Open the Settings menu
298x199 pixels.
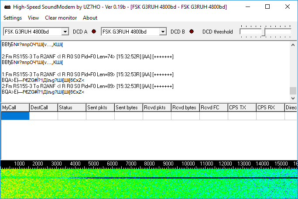[x=13, y=18]
